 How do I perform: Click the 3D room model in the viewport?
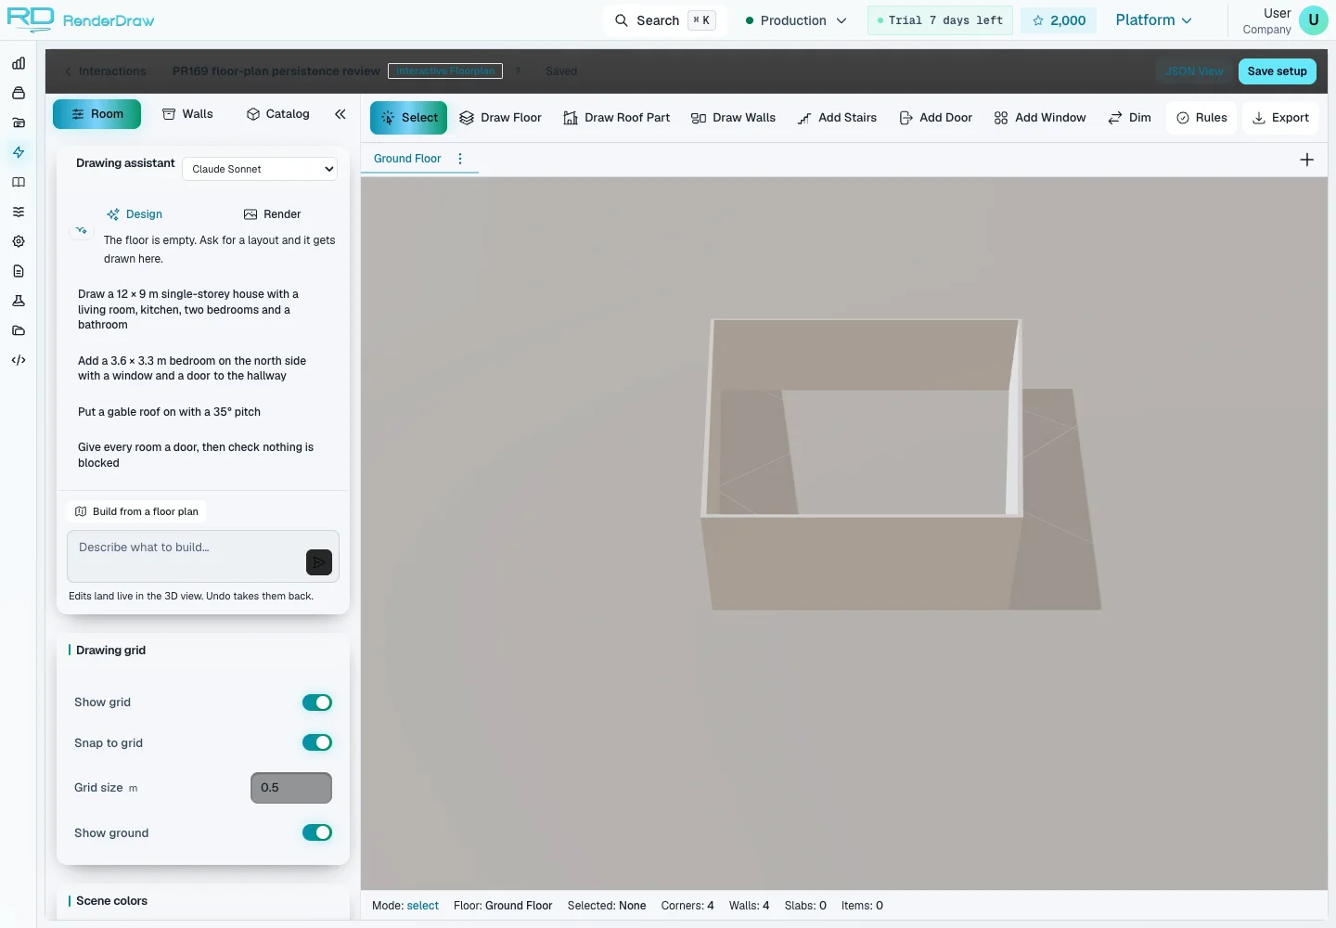click(863, 464)
